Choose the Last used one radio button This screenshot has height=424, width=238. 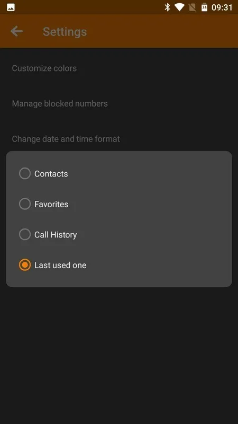tap(25, 265)
